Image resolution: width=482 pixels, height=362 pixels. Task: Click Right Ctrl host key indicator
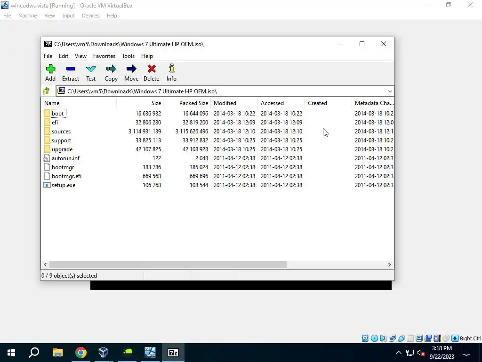[x=470, y=338]
